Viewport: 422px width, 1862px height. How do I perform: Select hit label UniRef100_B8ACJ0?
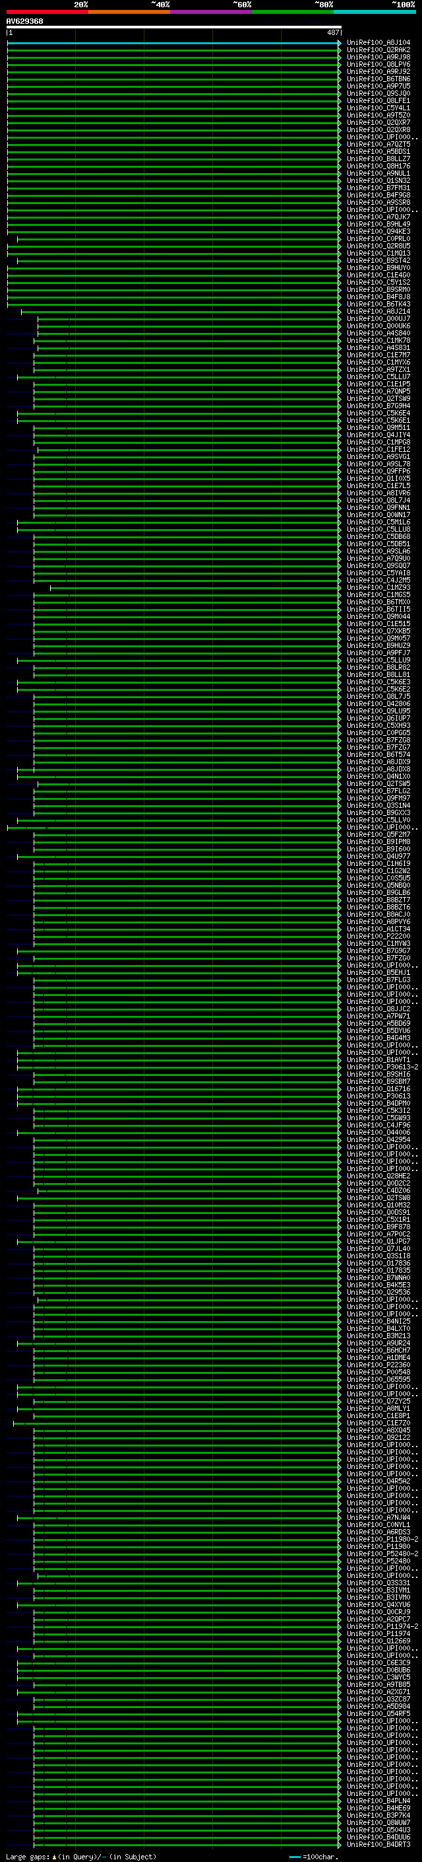tap(378, 914)
